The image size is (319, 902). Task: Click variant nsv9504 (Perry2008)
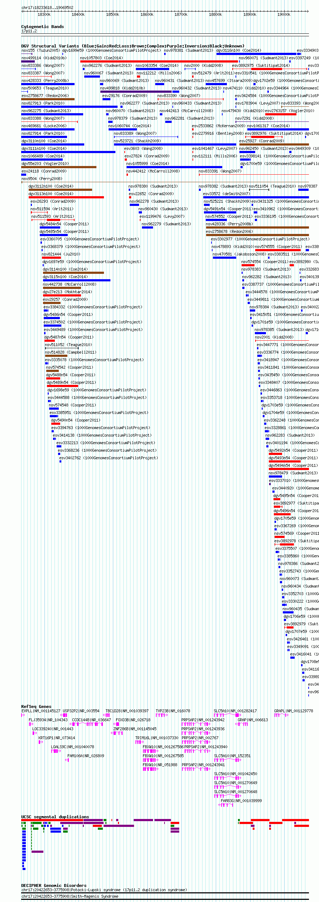[42, 179]
